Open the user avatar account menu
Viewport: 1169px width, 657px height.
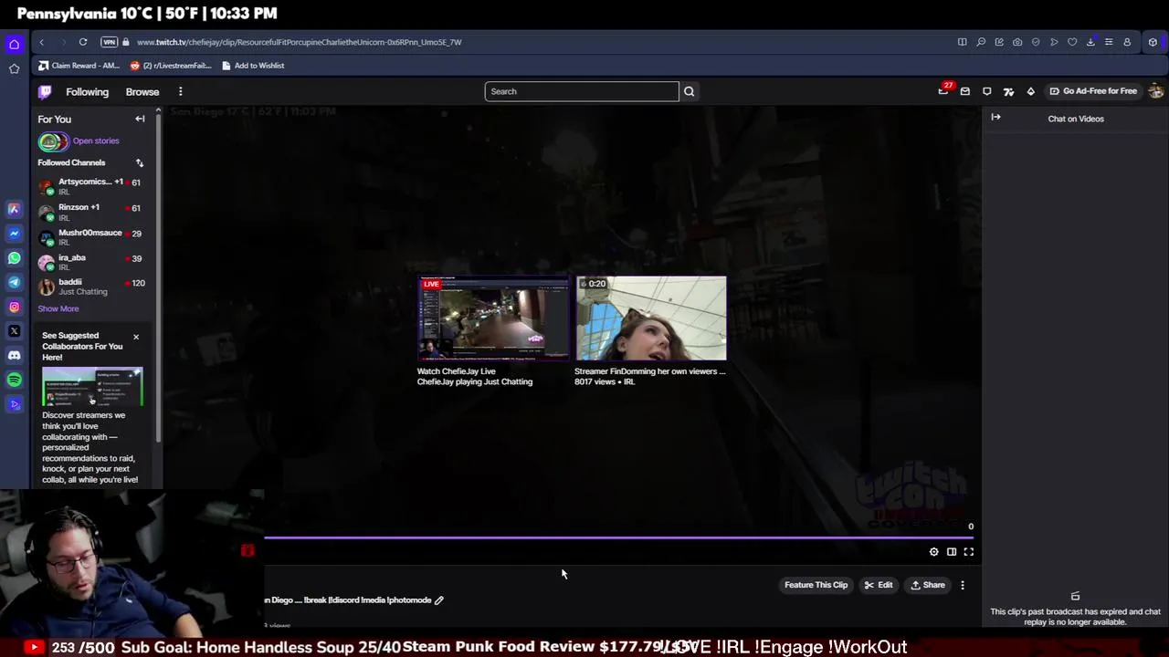pos(1156,91)
